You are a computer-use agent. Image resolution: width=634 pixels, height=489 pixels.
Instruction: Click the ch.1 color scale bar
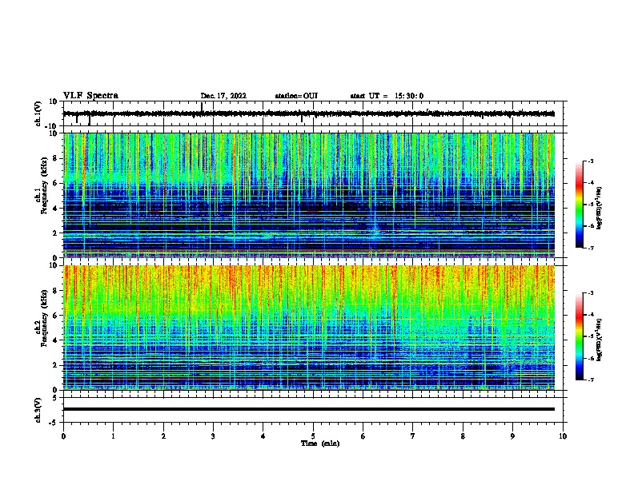580,205
